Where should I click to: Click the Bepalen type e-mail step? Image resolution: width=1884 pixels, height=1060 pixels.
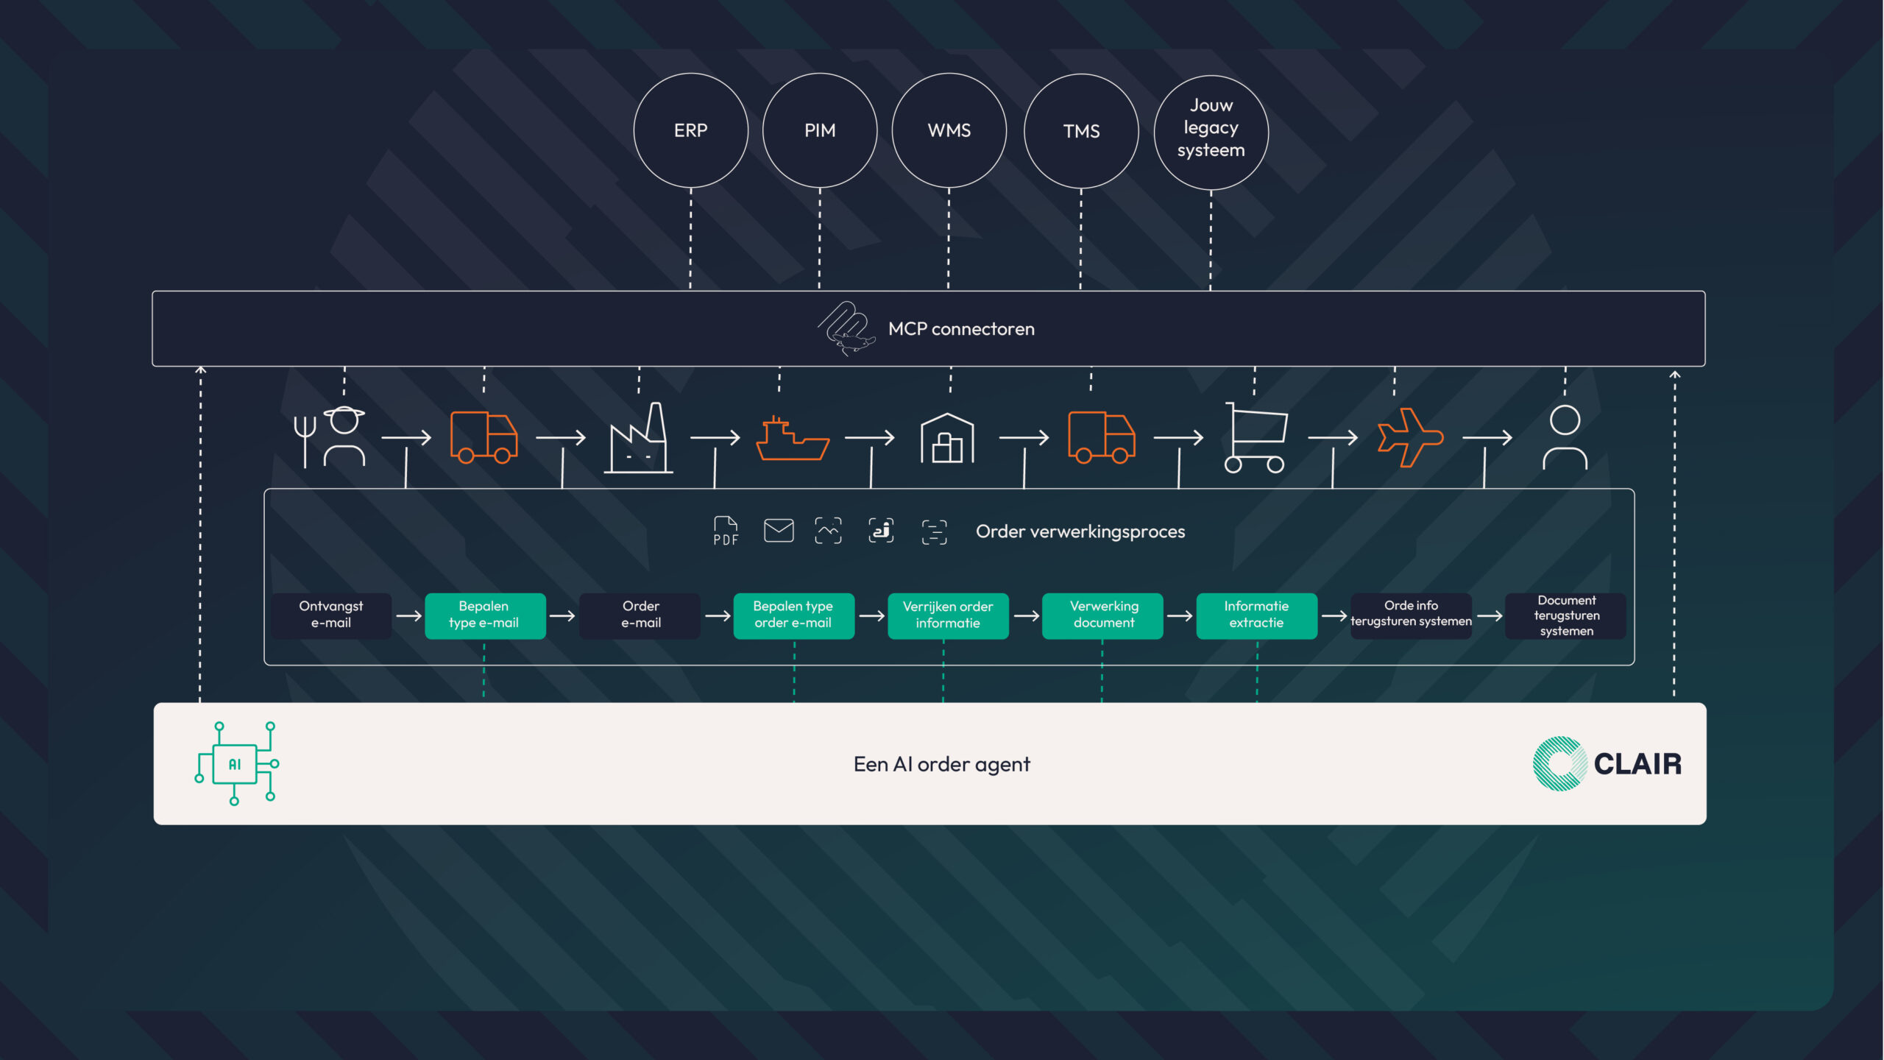tap(484, 615)
